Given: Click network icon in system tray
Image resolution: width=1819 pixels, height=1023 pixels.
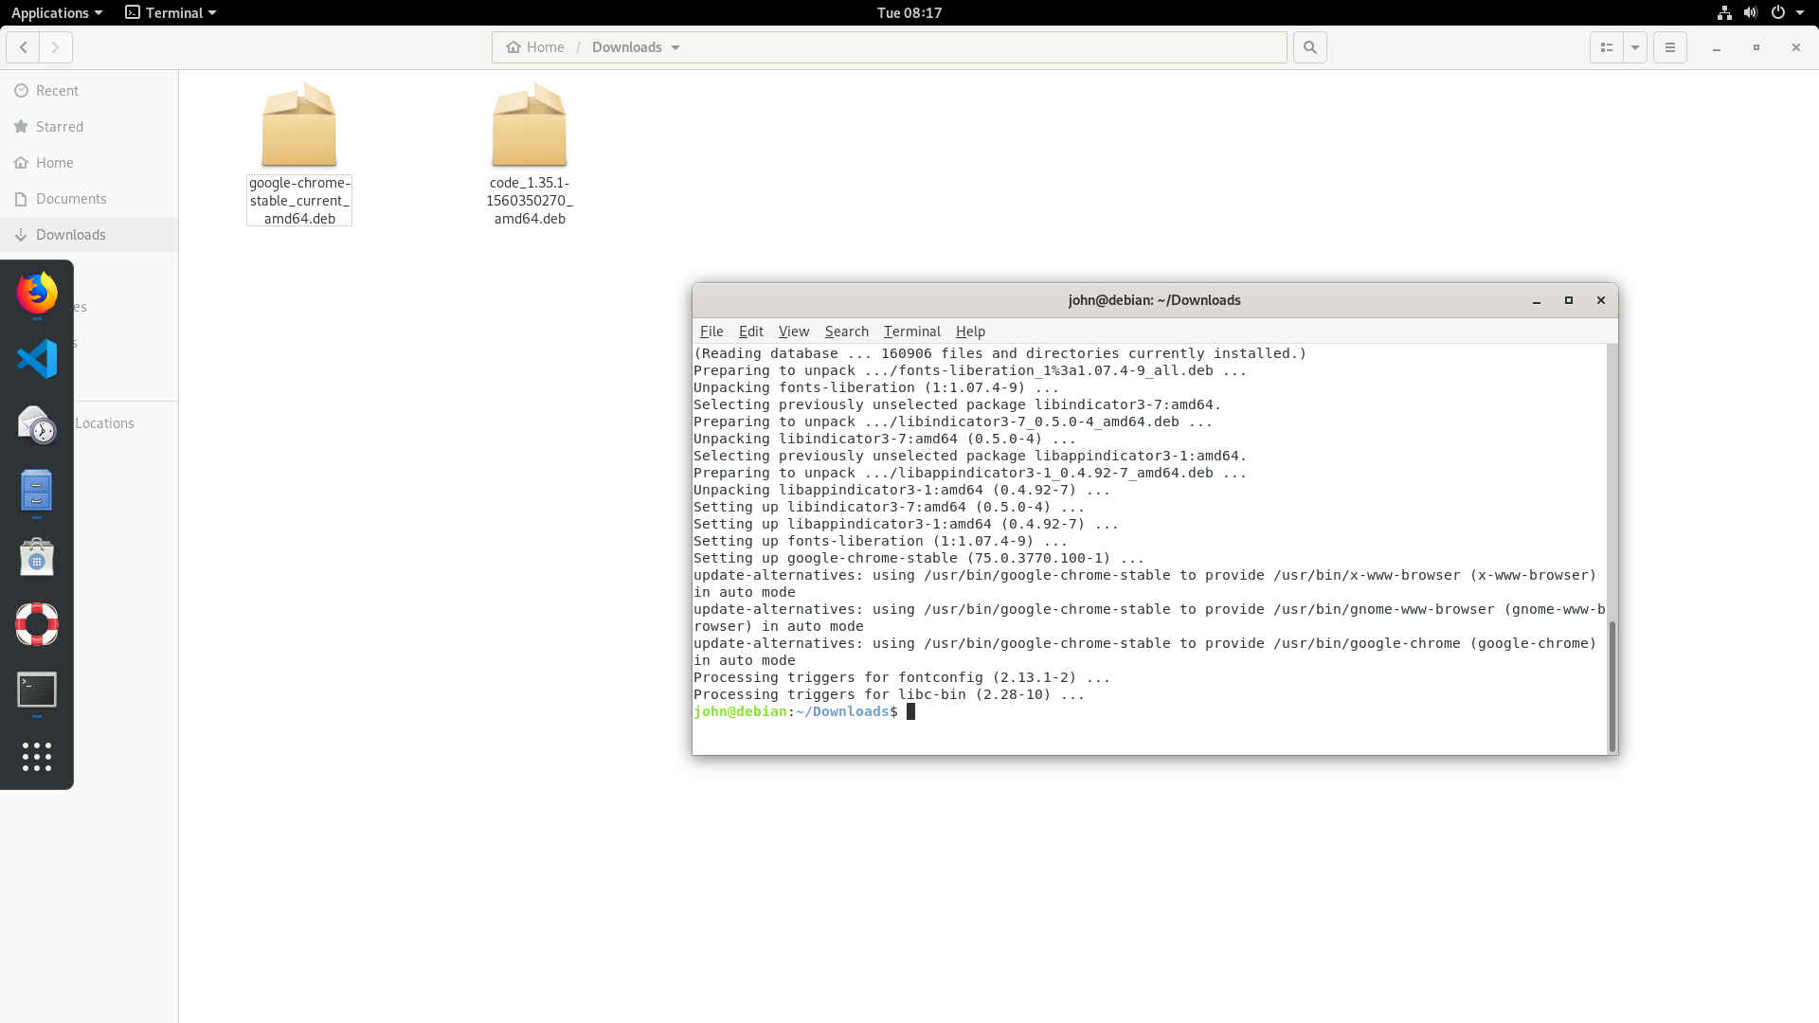Looking at the screenshot, I should [x=1724, y=12].
